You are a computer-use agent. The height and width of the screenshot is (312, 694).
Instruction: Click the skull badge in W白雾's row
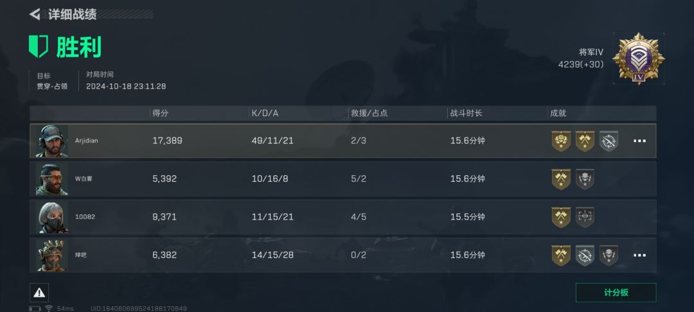[x=585, y=178]
